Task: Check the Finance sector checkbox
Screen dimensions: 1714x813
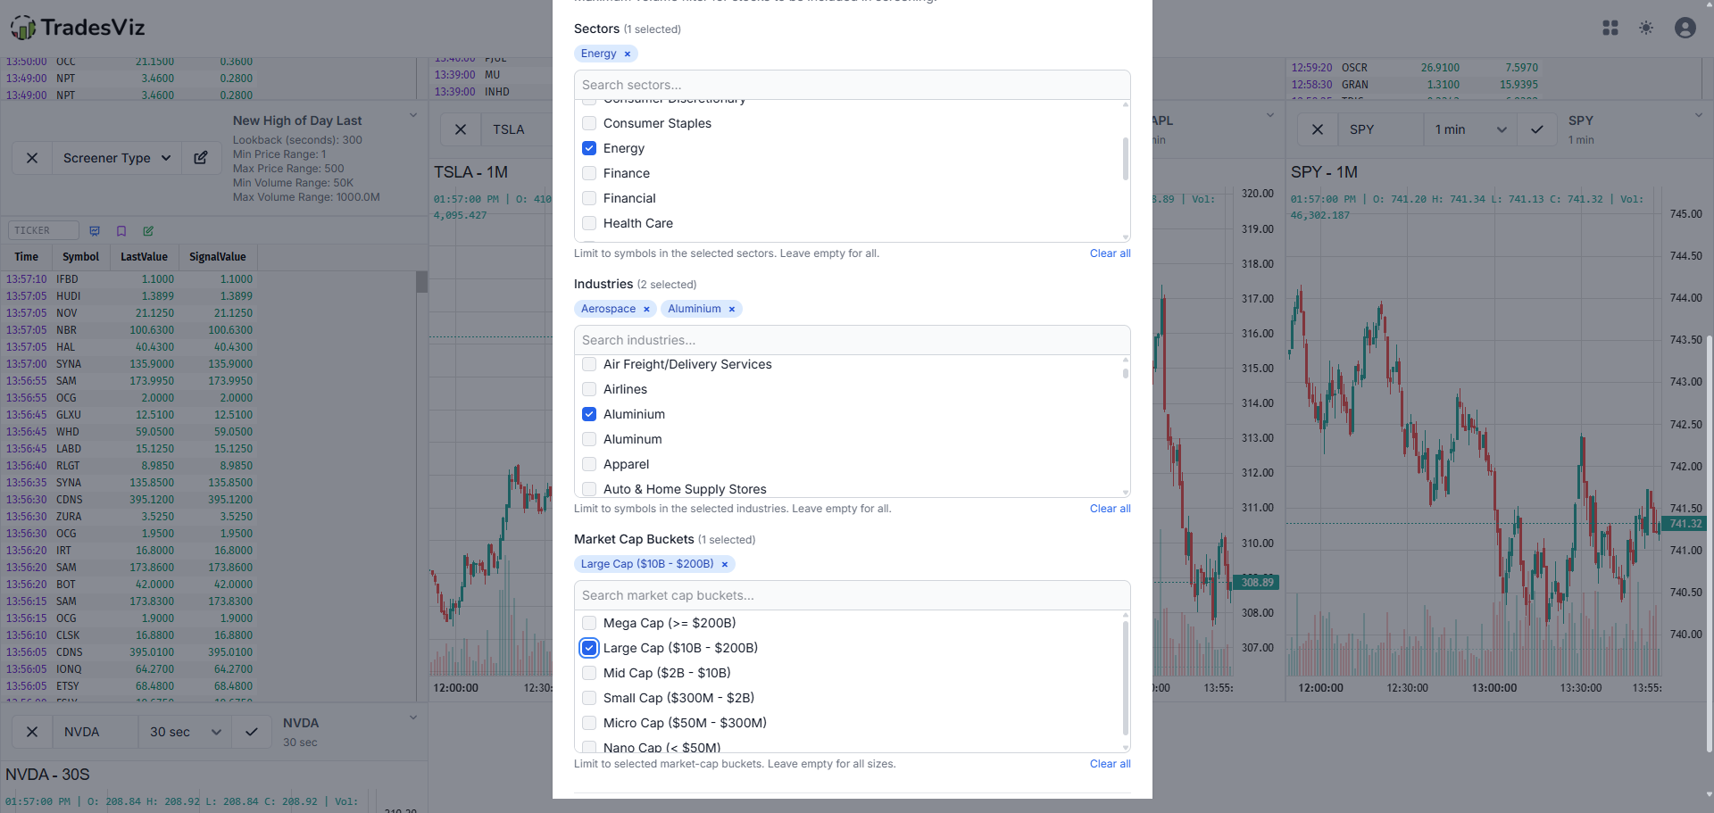Action: pos(589,173)
